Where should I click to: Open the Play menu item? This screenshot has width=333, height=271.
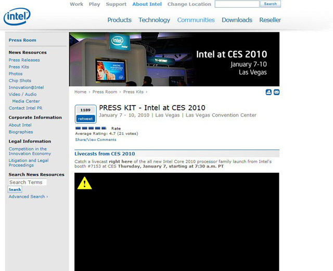[95, 4]
